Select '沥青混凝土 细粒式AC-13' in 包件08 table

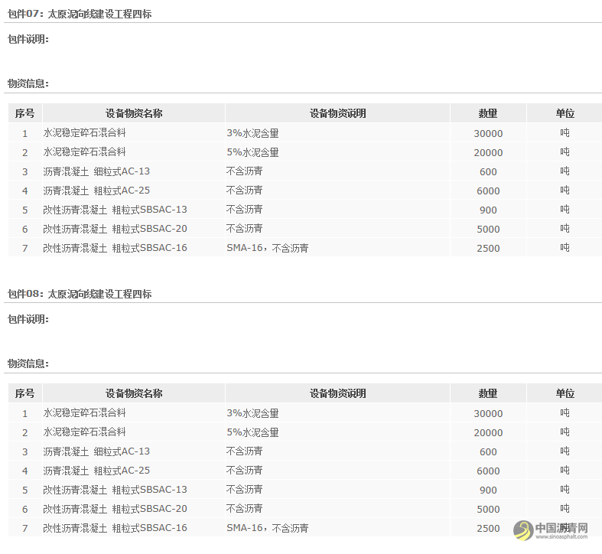tap(96, 451)
